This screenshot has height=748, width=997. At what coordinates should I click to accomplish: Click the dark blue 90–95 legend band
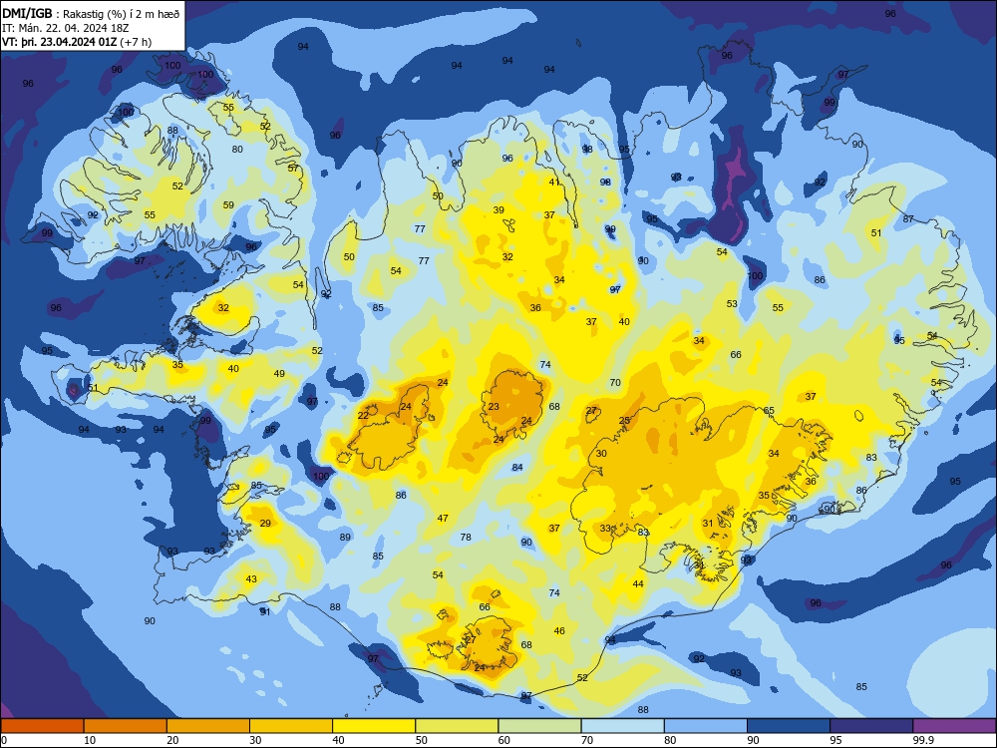click(x=789, y=726)
